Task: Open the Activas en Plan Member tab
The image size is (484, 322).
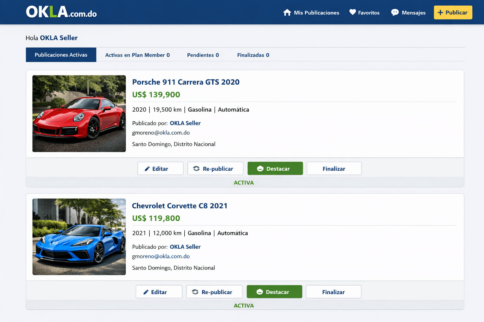Action: (x=137, y=55)
